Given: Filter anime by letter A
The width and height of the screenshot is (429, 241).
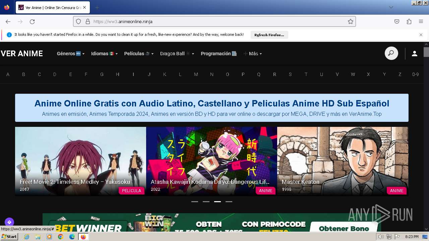Looking at the screenshot, I should [8, 74].
